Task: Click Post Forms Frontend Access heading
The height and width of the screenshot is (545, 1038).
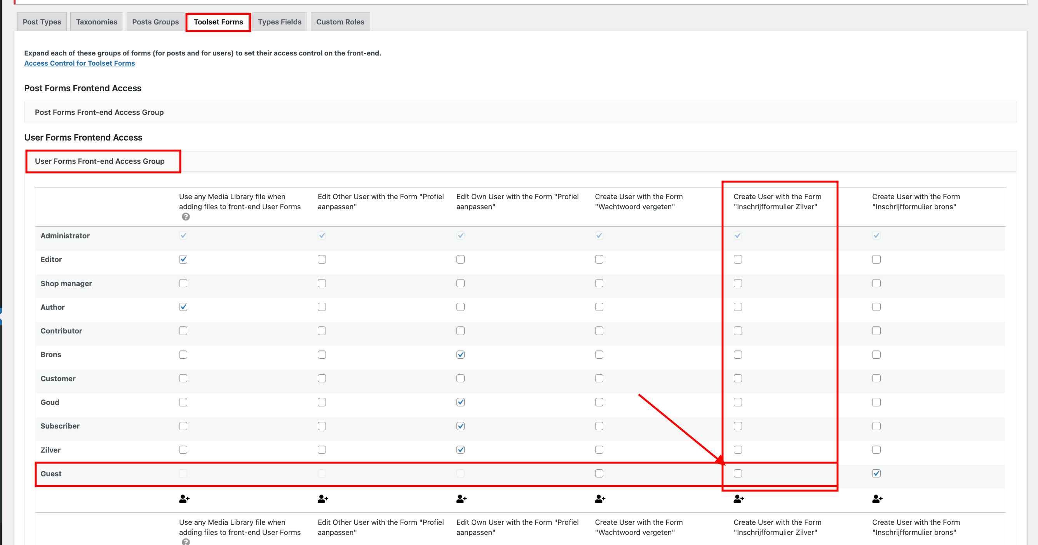Action: [x=83, y=88]
